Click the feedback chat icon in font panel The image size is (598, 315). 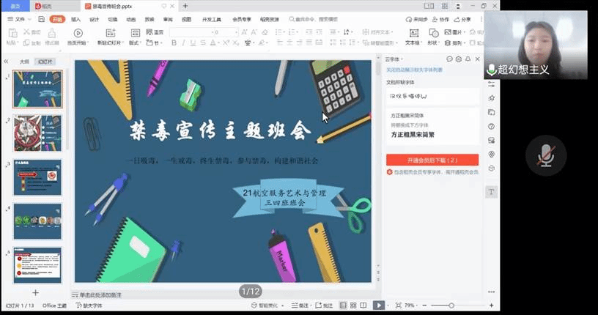point(450,59)
